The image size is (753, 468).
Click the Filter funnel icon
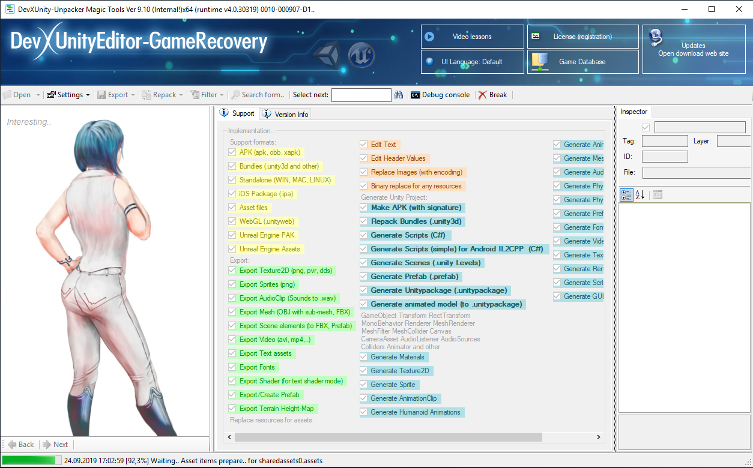pos(195,95)
